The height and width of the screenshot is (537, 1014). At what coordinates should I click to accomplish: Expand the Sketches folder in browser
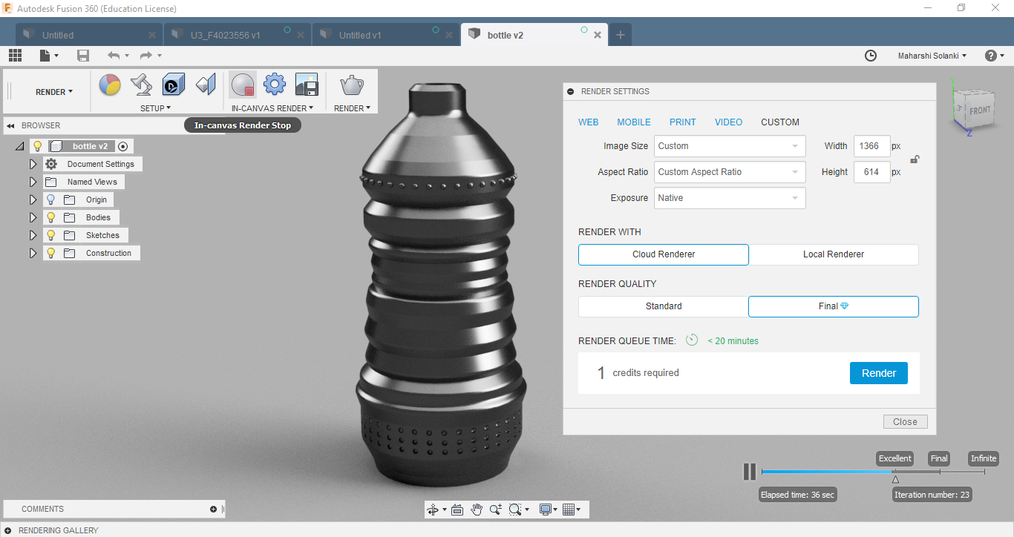coord(33,235)
